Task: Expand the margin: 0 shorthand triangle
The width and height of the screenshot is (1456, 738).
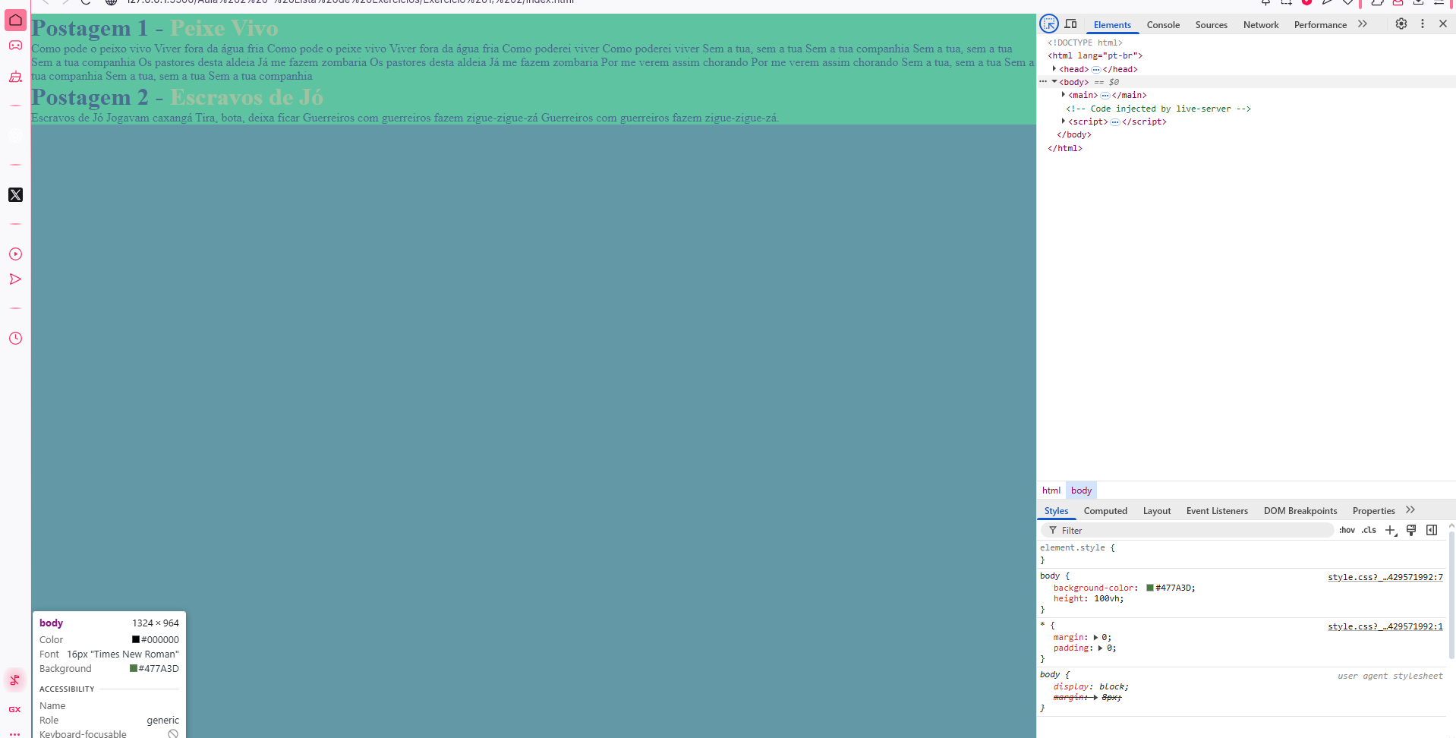Action: tap(1095, 637)
